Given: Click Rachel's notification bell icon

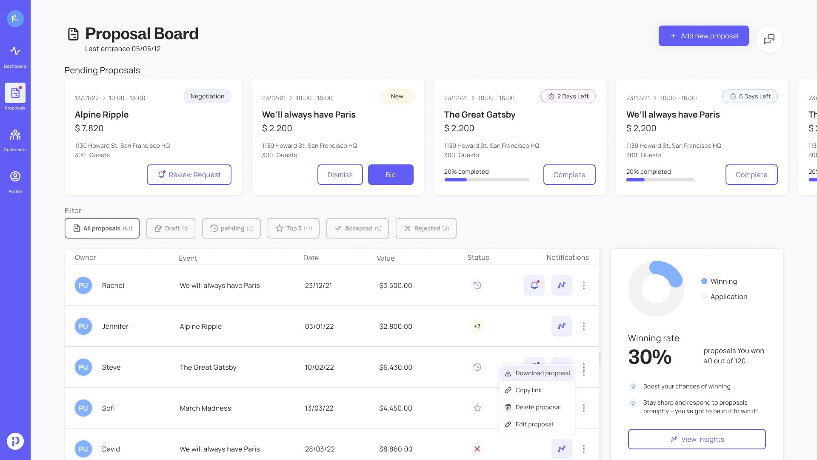Looking at the screenshot, I should (x=534, y=285).
